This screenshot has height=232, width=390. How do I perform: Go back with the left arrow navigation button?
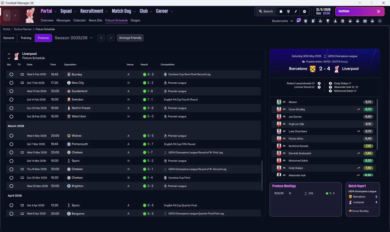pos(7,15)
